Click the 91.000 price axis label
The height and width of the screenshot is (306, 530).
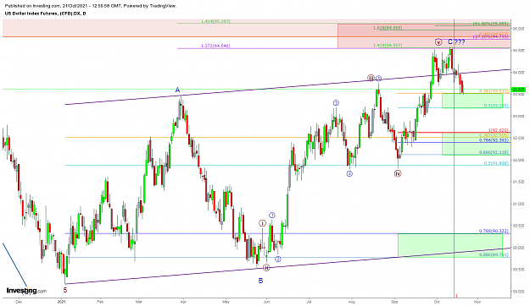(518, 204)
